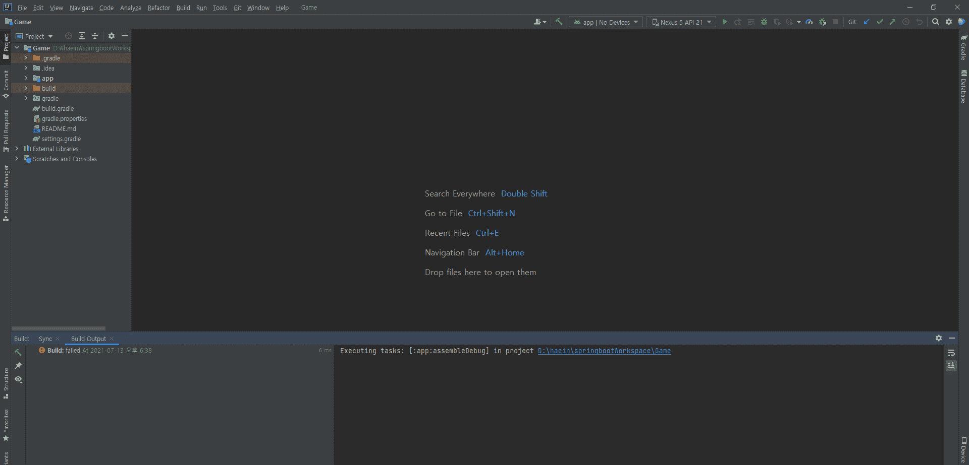Commit changes via the Git checkmark icon

(x=880, y=22)
